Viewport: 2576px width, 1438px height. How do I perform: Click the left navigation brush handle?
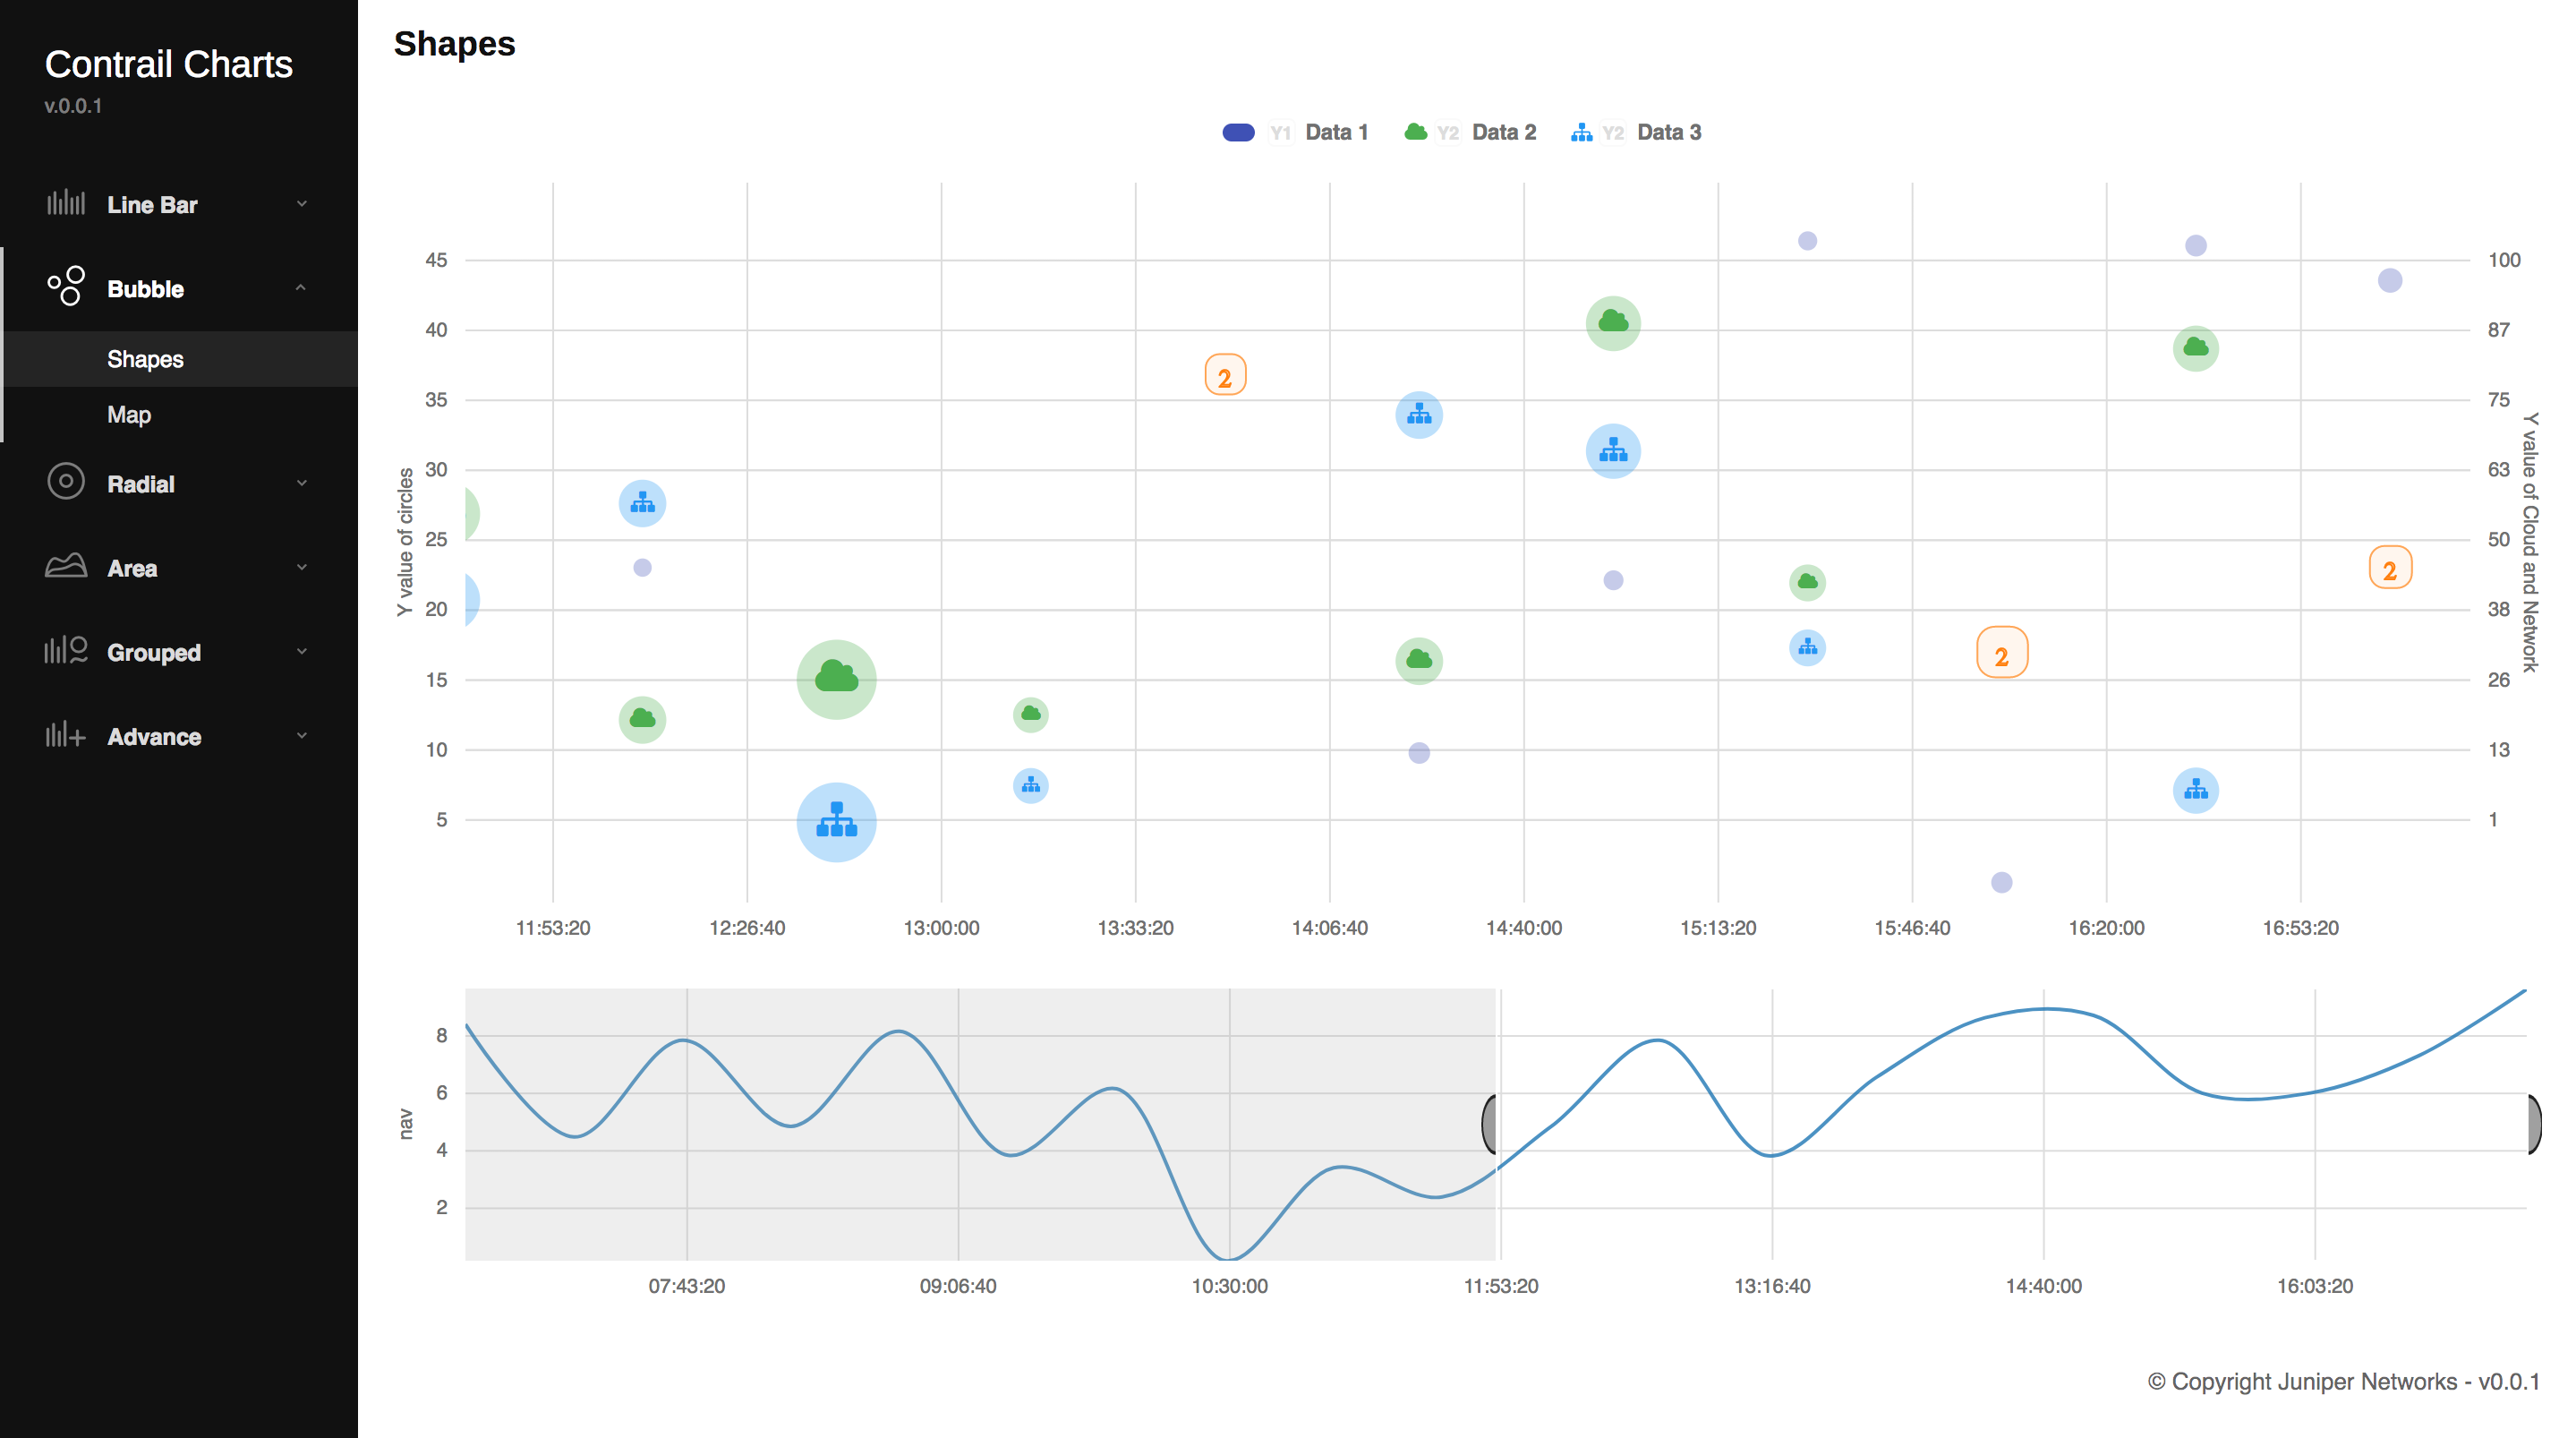[1490, 1123]
